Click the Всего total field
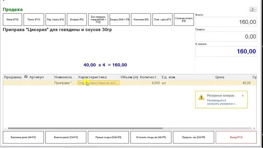Viewport: 263px width, 148px height. point(226,22)
